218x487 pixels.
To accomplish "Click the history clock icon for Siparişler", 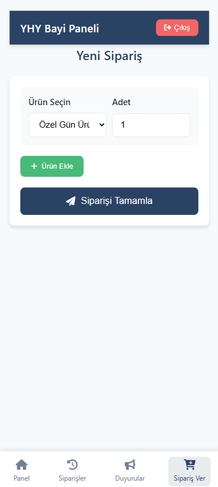I will pos(72,465).
